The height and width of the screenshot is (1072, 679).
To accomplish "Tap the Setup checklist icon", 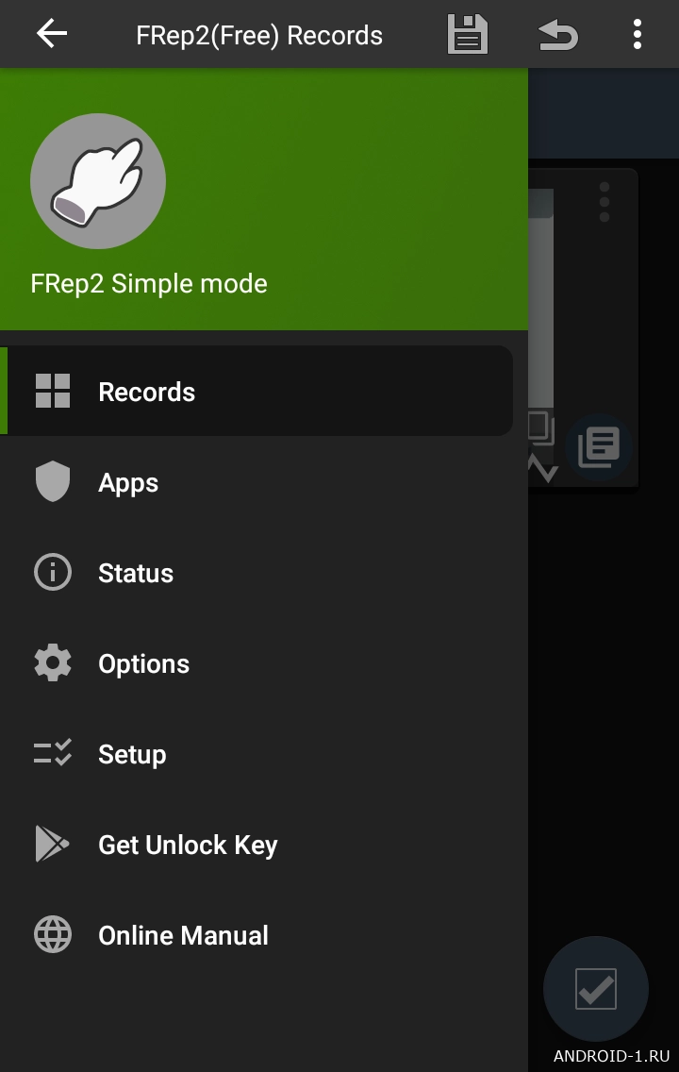I will [53, 753].
